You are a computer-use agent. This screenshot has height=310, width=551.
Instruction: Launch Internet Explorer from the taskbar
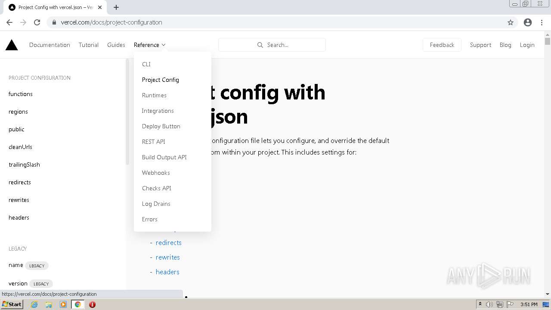(34, 304)
